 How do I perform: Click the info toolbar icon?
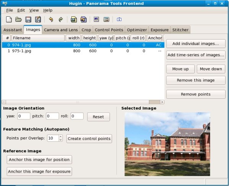pyautogui.click(x=119, y=19)
